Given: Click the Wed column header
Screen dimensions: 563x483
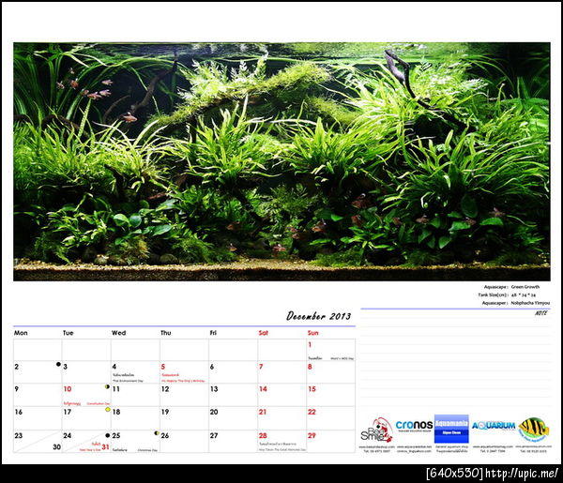Looking at the screenshot, I should 119,333.
